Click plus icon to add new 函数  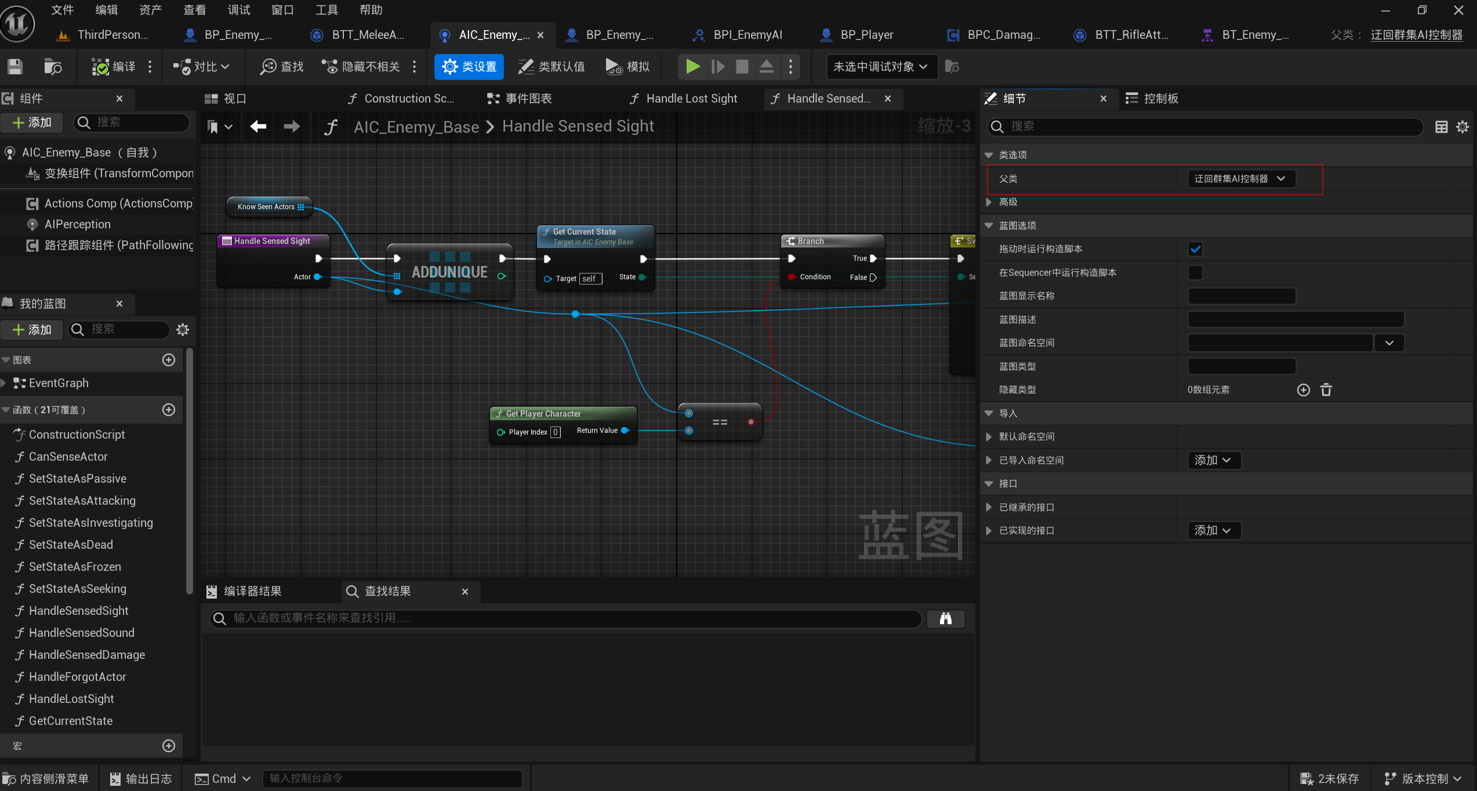coord(169,410)
